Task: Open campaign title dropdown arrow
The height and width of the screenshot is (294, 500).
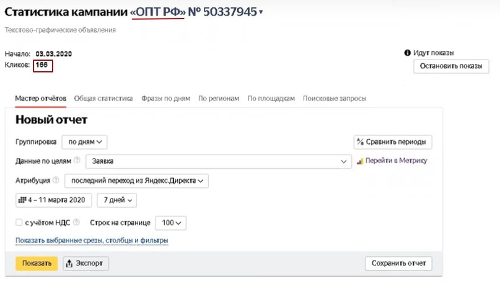Action: 261,12
